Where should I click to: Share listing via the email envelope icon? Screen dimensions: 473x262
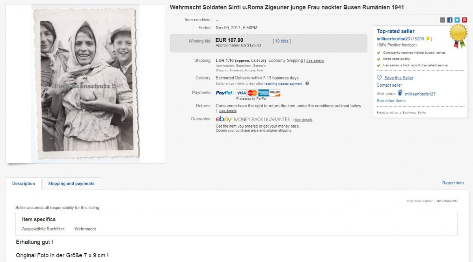[442, 20]
